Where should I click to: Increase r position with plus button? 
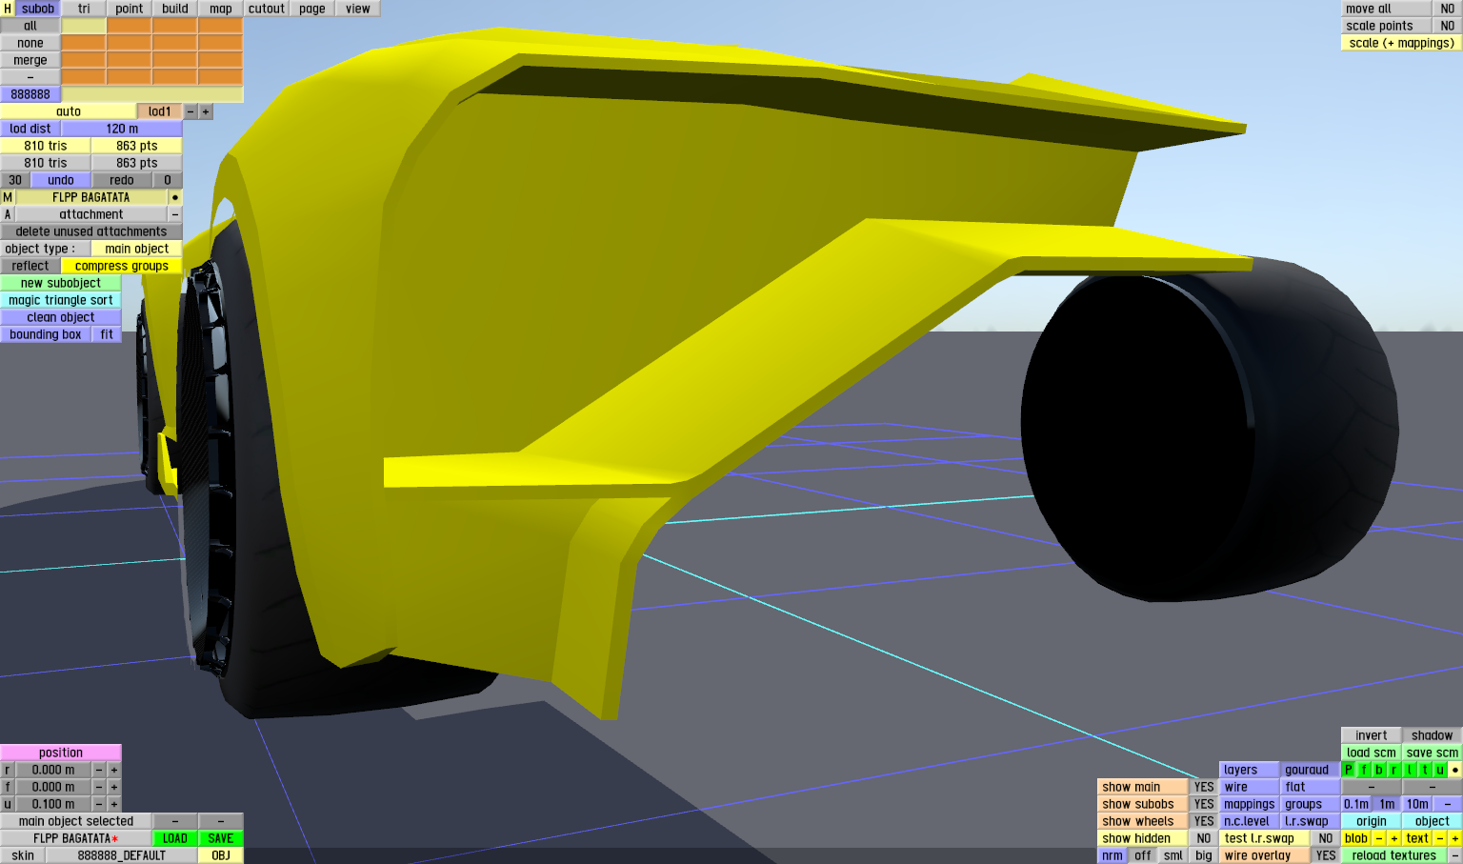coord(114,770)
